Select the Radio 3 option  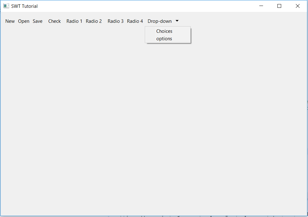click(x=115, y=21)
